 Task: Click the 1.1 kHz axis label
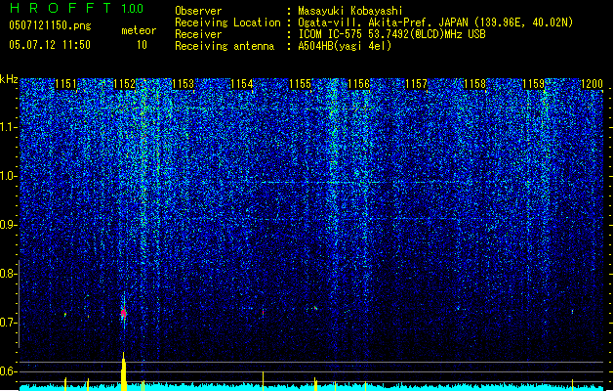(9, 127)
